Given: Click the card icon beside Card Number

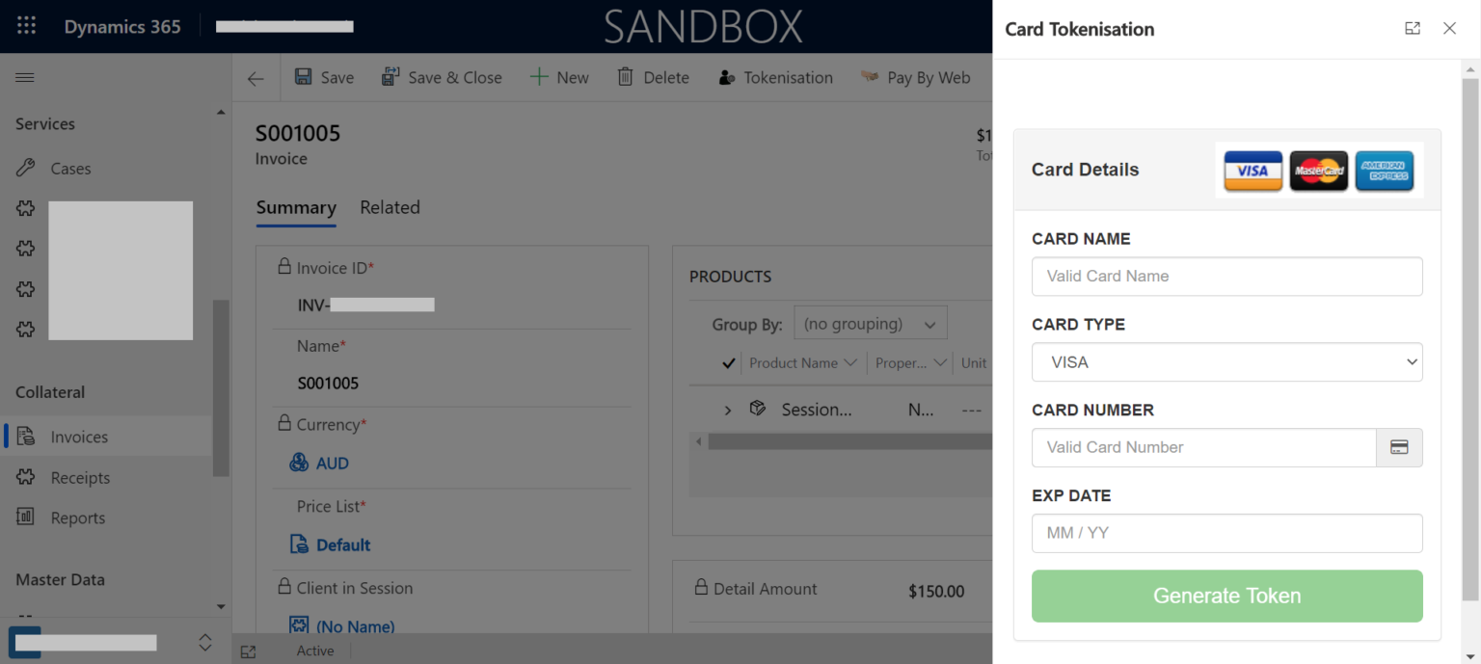Looking at the screenshot, I should 1399,447.
